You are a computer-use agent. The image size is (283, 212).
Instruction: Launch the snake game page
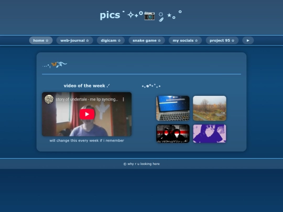click(x=147, y=40)
